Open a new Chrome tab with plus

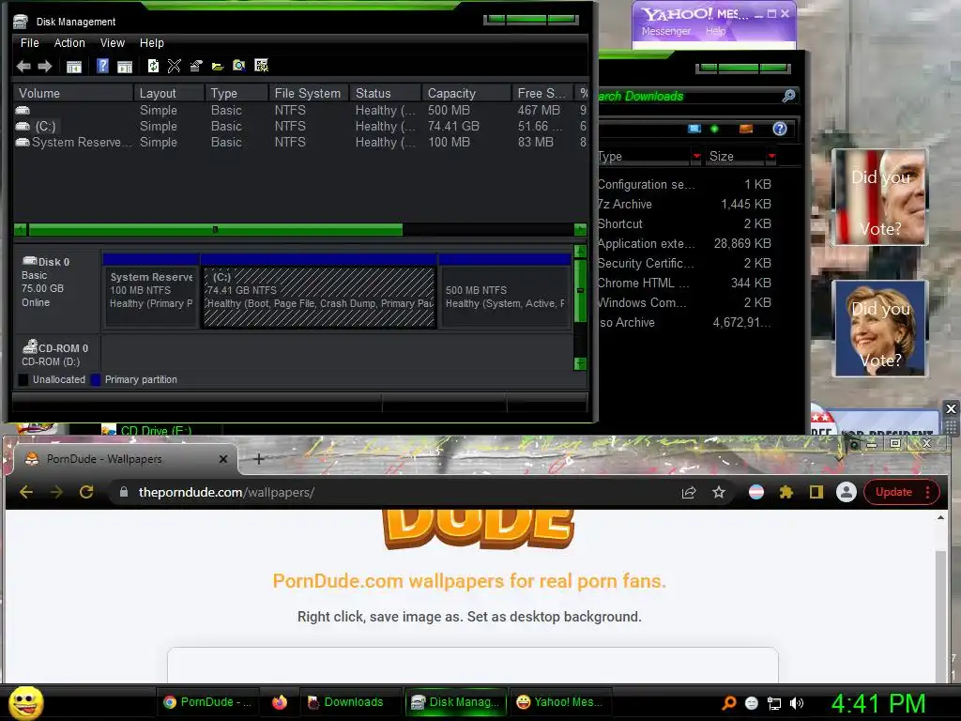(259, 458)
